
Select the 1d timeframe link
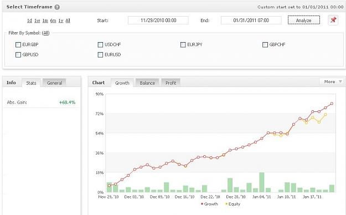click(x=29, y=21)
